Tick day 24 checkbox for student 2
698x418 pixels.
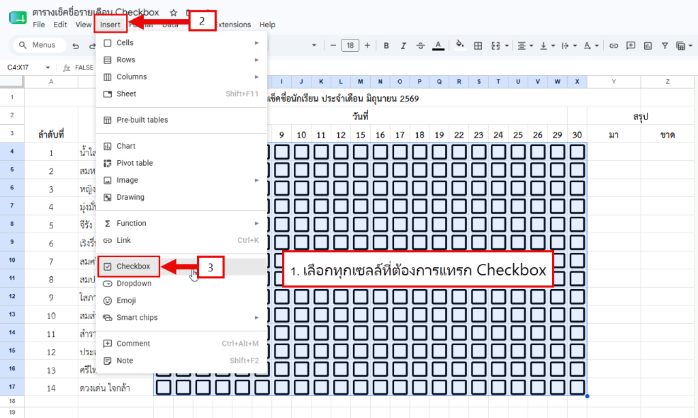[498, 170]
